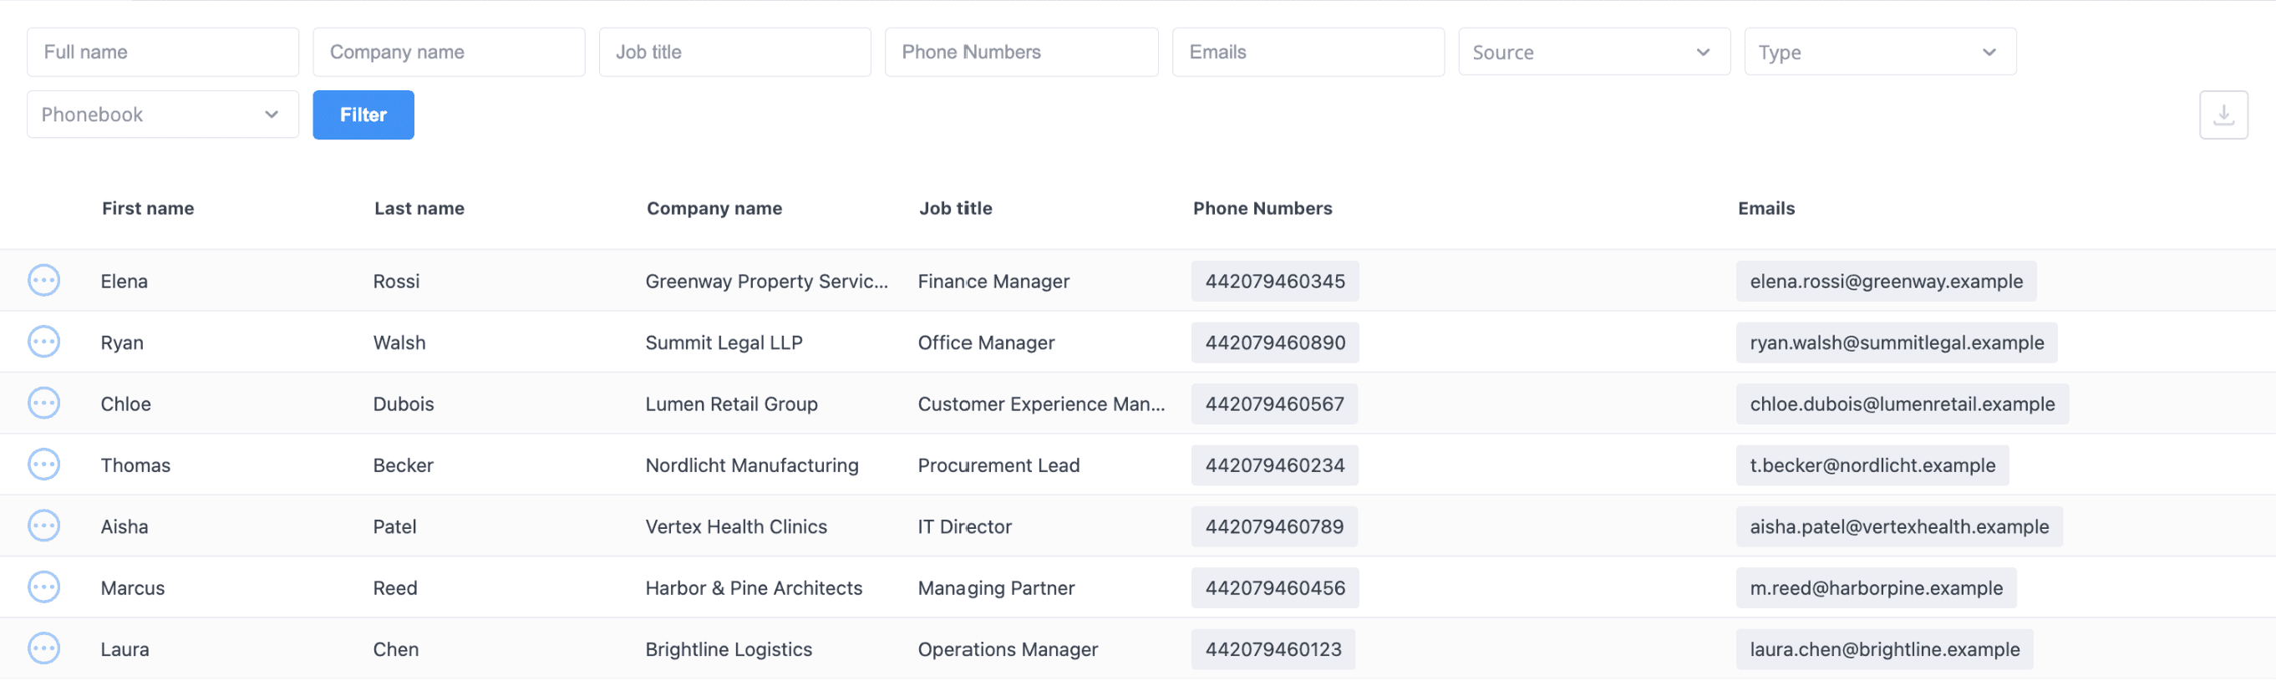The height and width of the screenshot is (691, 2276).
Task: Select email t.becker@nordlicht.example
Action: (1872, 465)
